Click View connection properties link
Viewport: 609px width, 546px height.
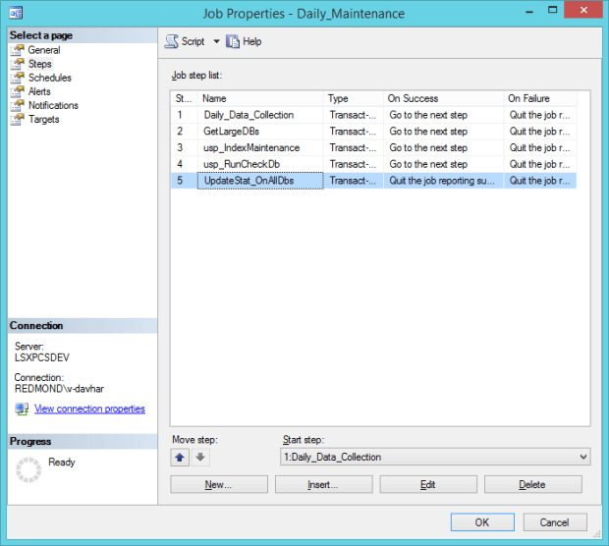(89, 409)
